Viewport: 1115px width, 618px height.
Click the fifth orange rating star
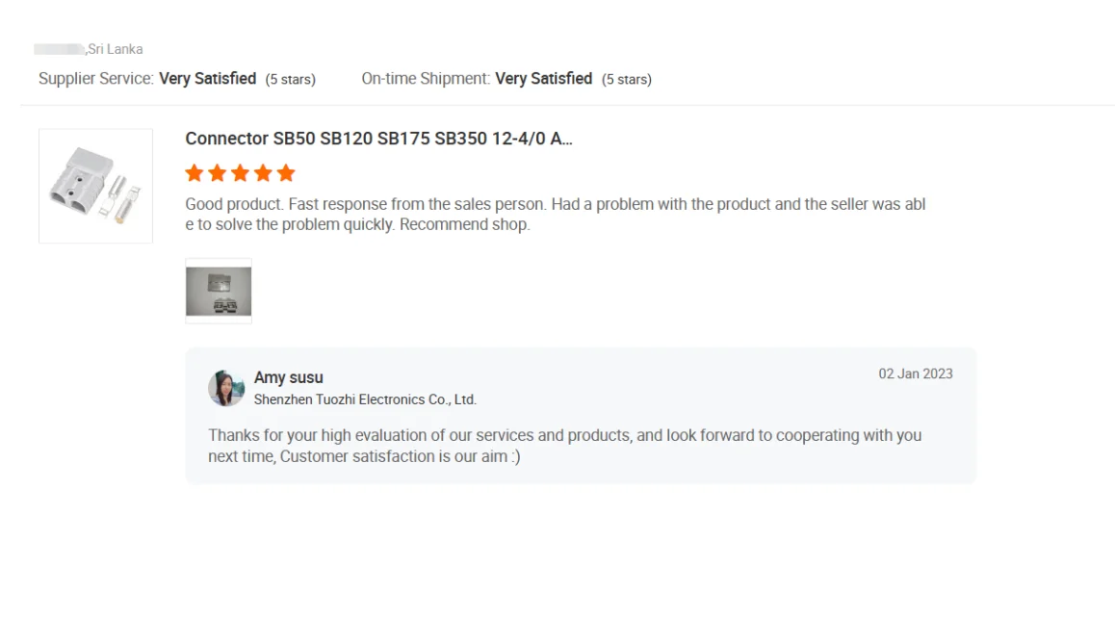[x=286, y=173]
